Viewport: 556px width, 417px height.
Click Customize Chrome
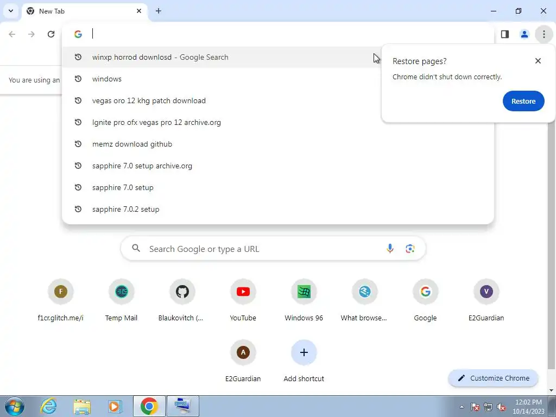coord(493,378)
